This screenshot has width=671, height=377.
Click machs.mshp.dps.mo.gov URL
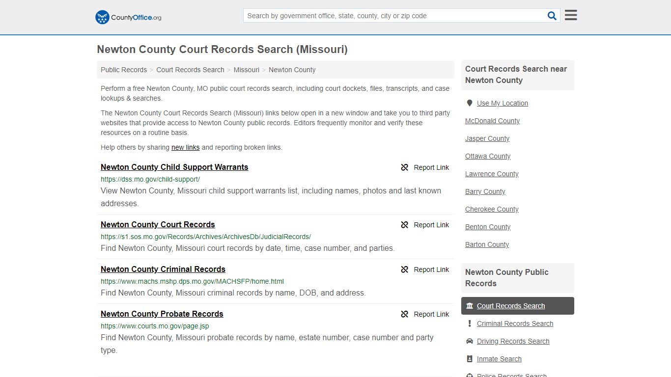[192, 281]
